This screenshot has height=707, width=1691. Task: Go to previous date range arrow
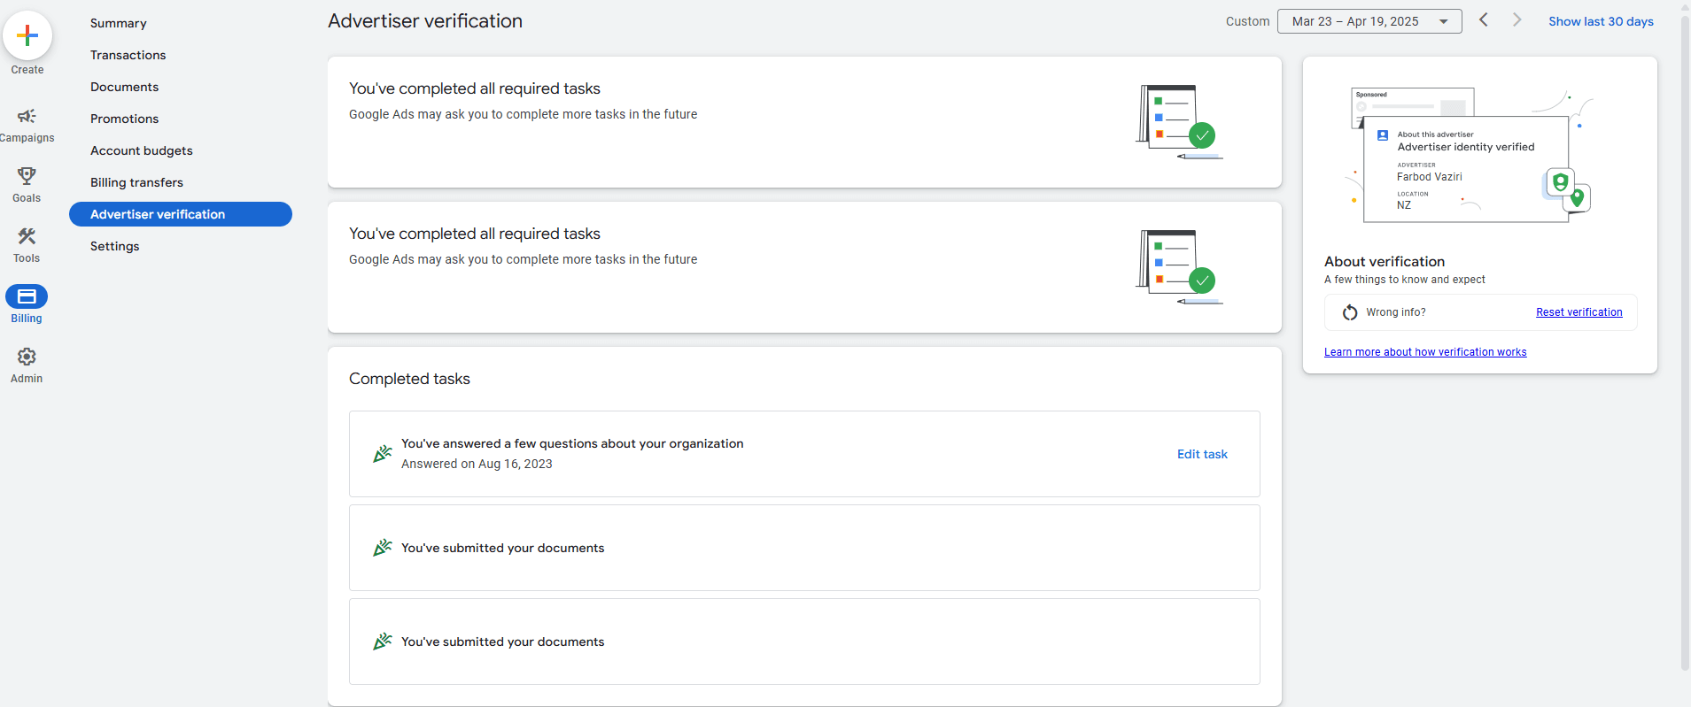click(x=1484, y=20)
